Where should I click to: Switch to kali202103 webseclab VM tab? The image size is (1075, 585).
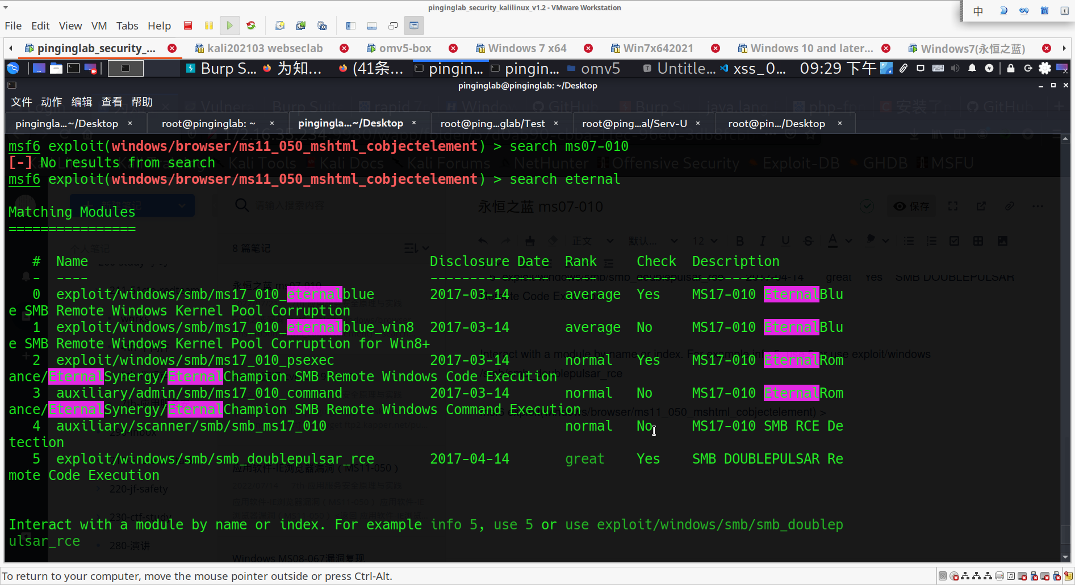pos(258,48)
